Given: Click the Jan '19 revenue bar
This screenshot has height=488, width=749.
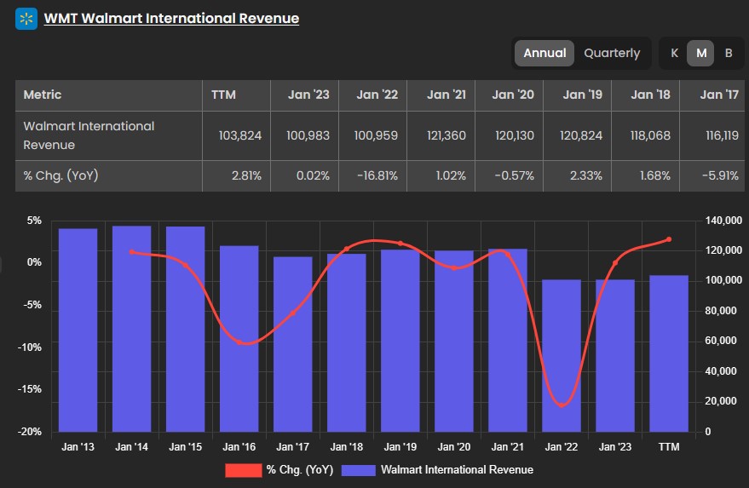Looking at the screenshot, I should click(400, 341).
